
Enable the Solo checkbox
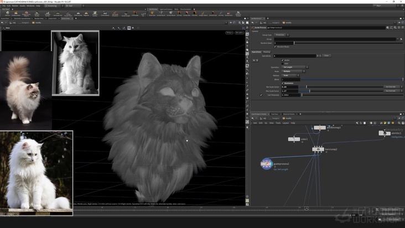(283, 63)
